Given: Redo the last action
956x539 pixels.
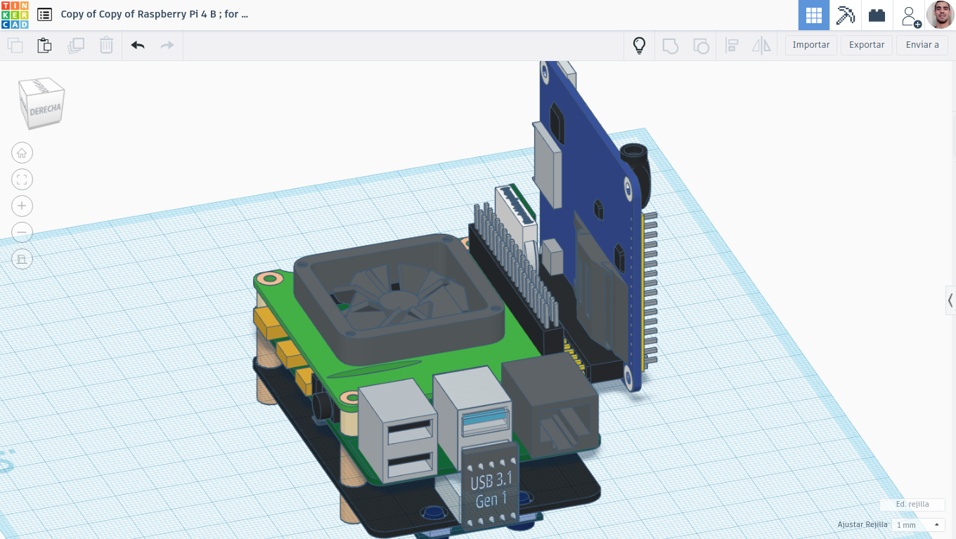Looking at the screenshot, I should point(167,46).
